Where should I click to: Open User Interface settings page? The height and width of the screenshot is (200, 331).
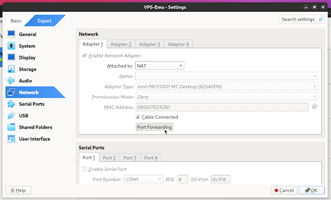pyautogui.click(x=35, y=139)
